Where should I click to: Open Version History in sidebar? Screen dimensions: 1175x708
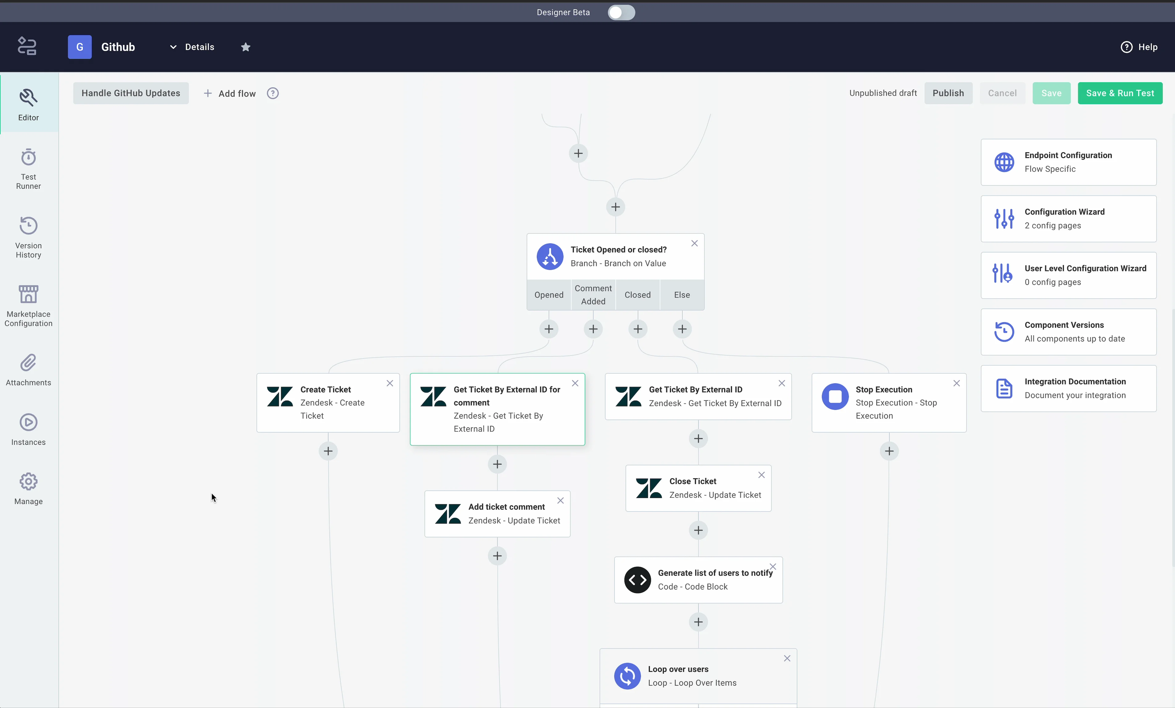click(x=29, y=238)
